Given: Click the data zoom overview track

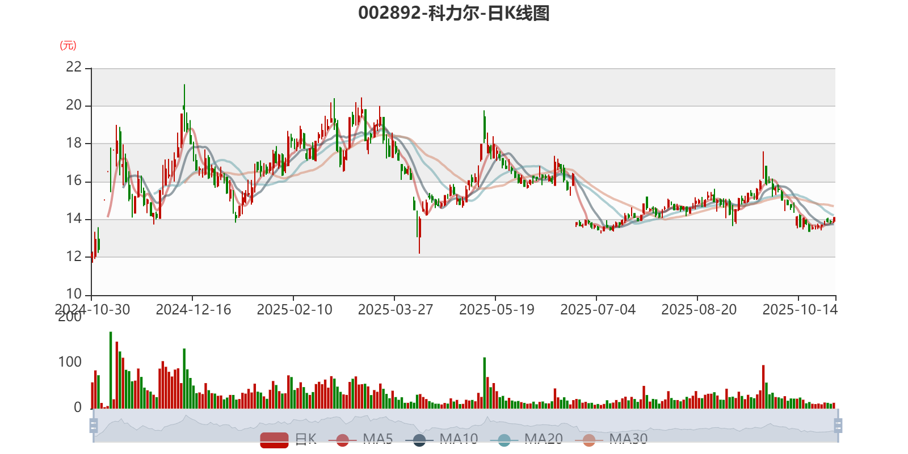Looking at the screenshot, I should coord(465,426).
